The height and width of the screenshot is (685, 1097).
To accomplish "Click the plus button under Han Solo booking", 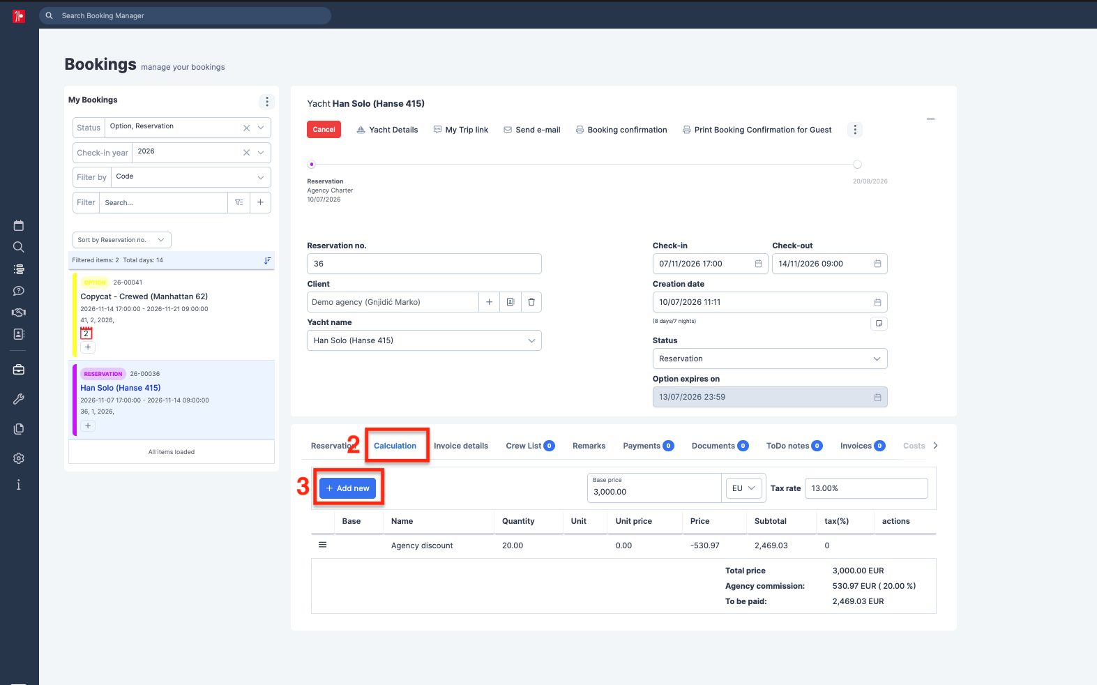I will coord(88,426).
